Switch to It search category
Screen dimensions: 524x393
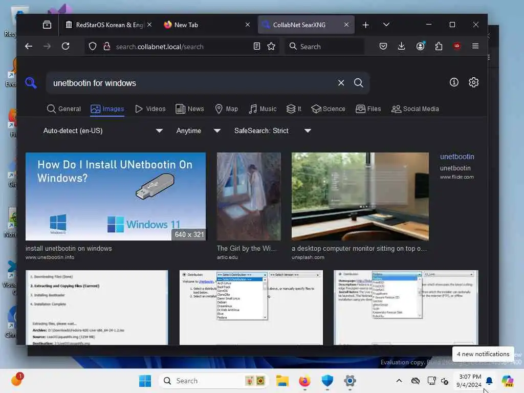pos(294,109)
